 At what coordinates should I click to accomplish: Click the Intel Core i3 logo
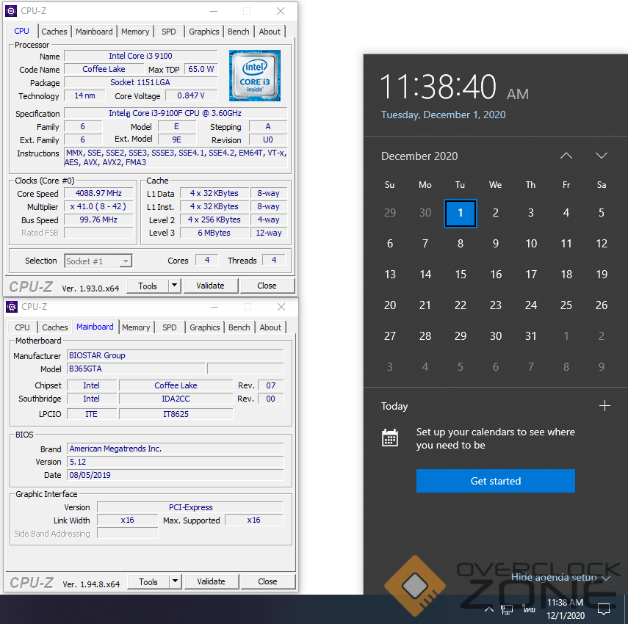[x=254, y=76]
